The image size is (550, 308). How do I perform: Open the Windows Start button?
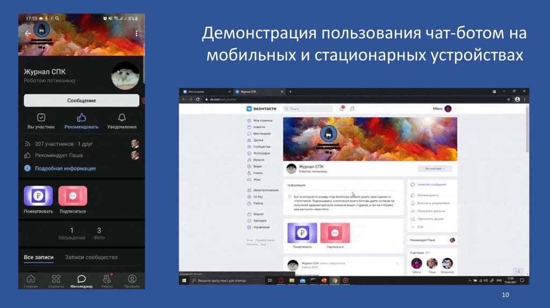coord(184,281)
